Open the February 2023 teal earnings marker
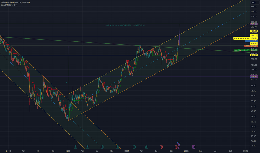 click(76, 147)
